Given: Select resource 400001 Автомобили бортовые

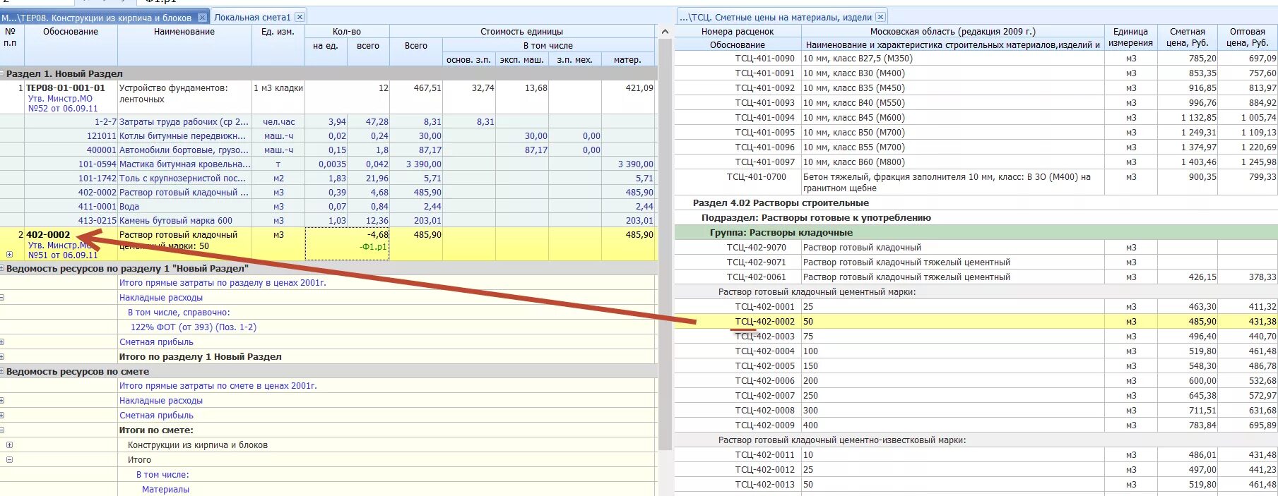Looking at the screenshot, I should coord(329,150).
